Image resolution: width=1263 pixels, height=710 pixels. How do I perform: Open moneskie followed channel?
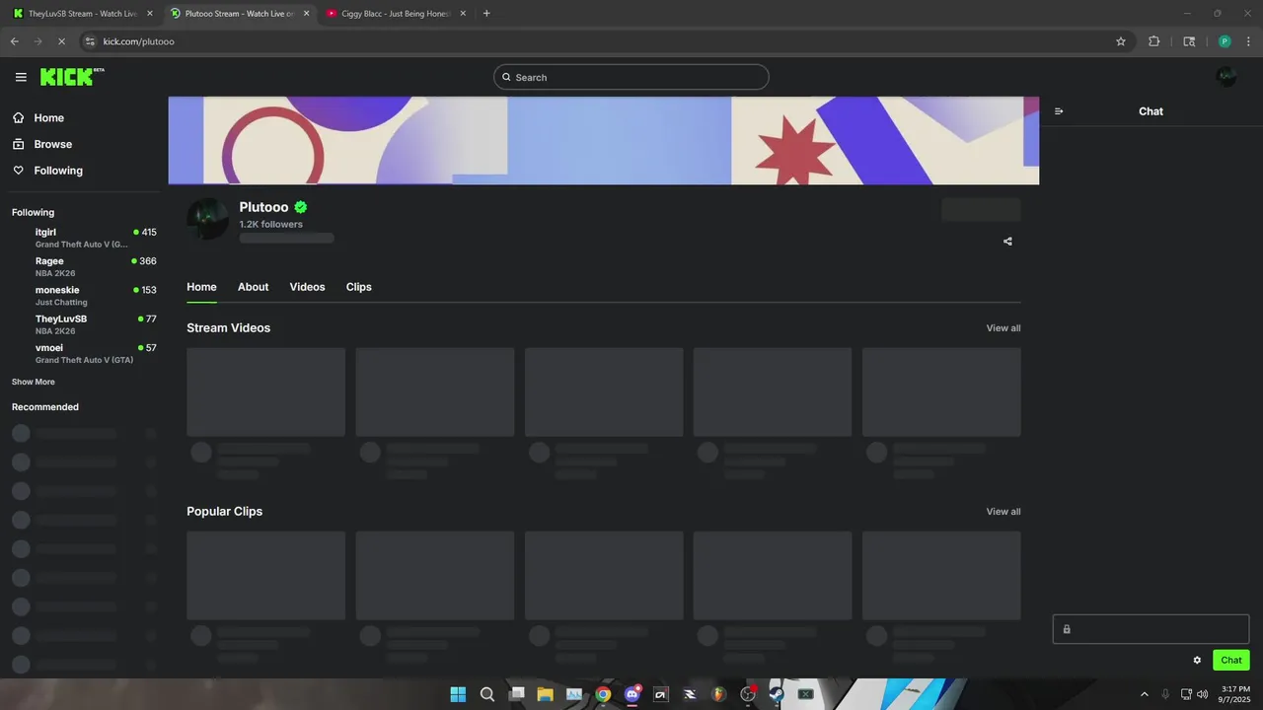[x=84, y=296]
